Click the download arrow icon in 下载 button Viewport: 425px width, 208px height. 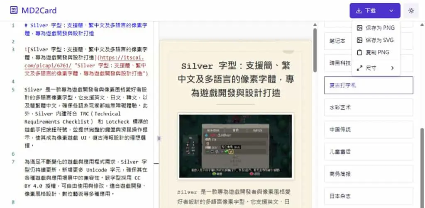[359, 11]
